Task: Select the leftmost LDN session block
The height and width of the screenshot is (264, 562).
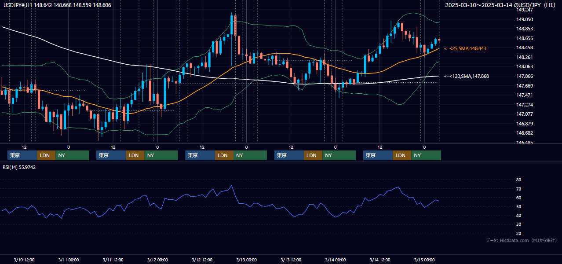Action: [46, 155]
